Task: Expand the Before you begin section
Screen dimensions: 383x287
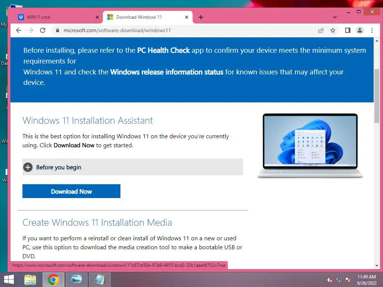Action: pos(133,167)
